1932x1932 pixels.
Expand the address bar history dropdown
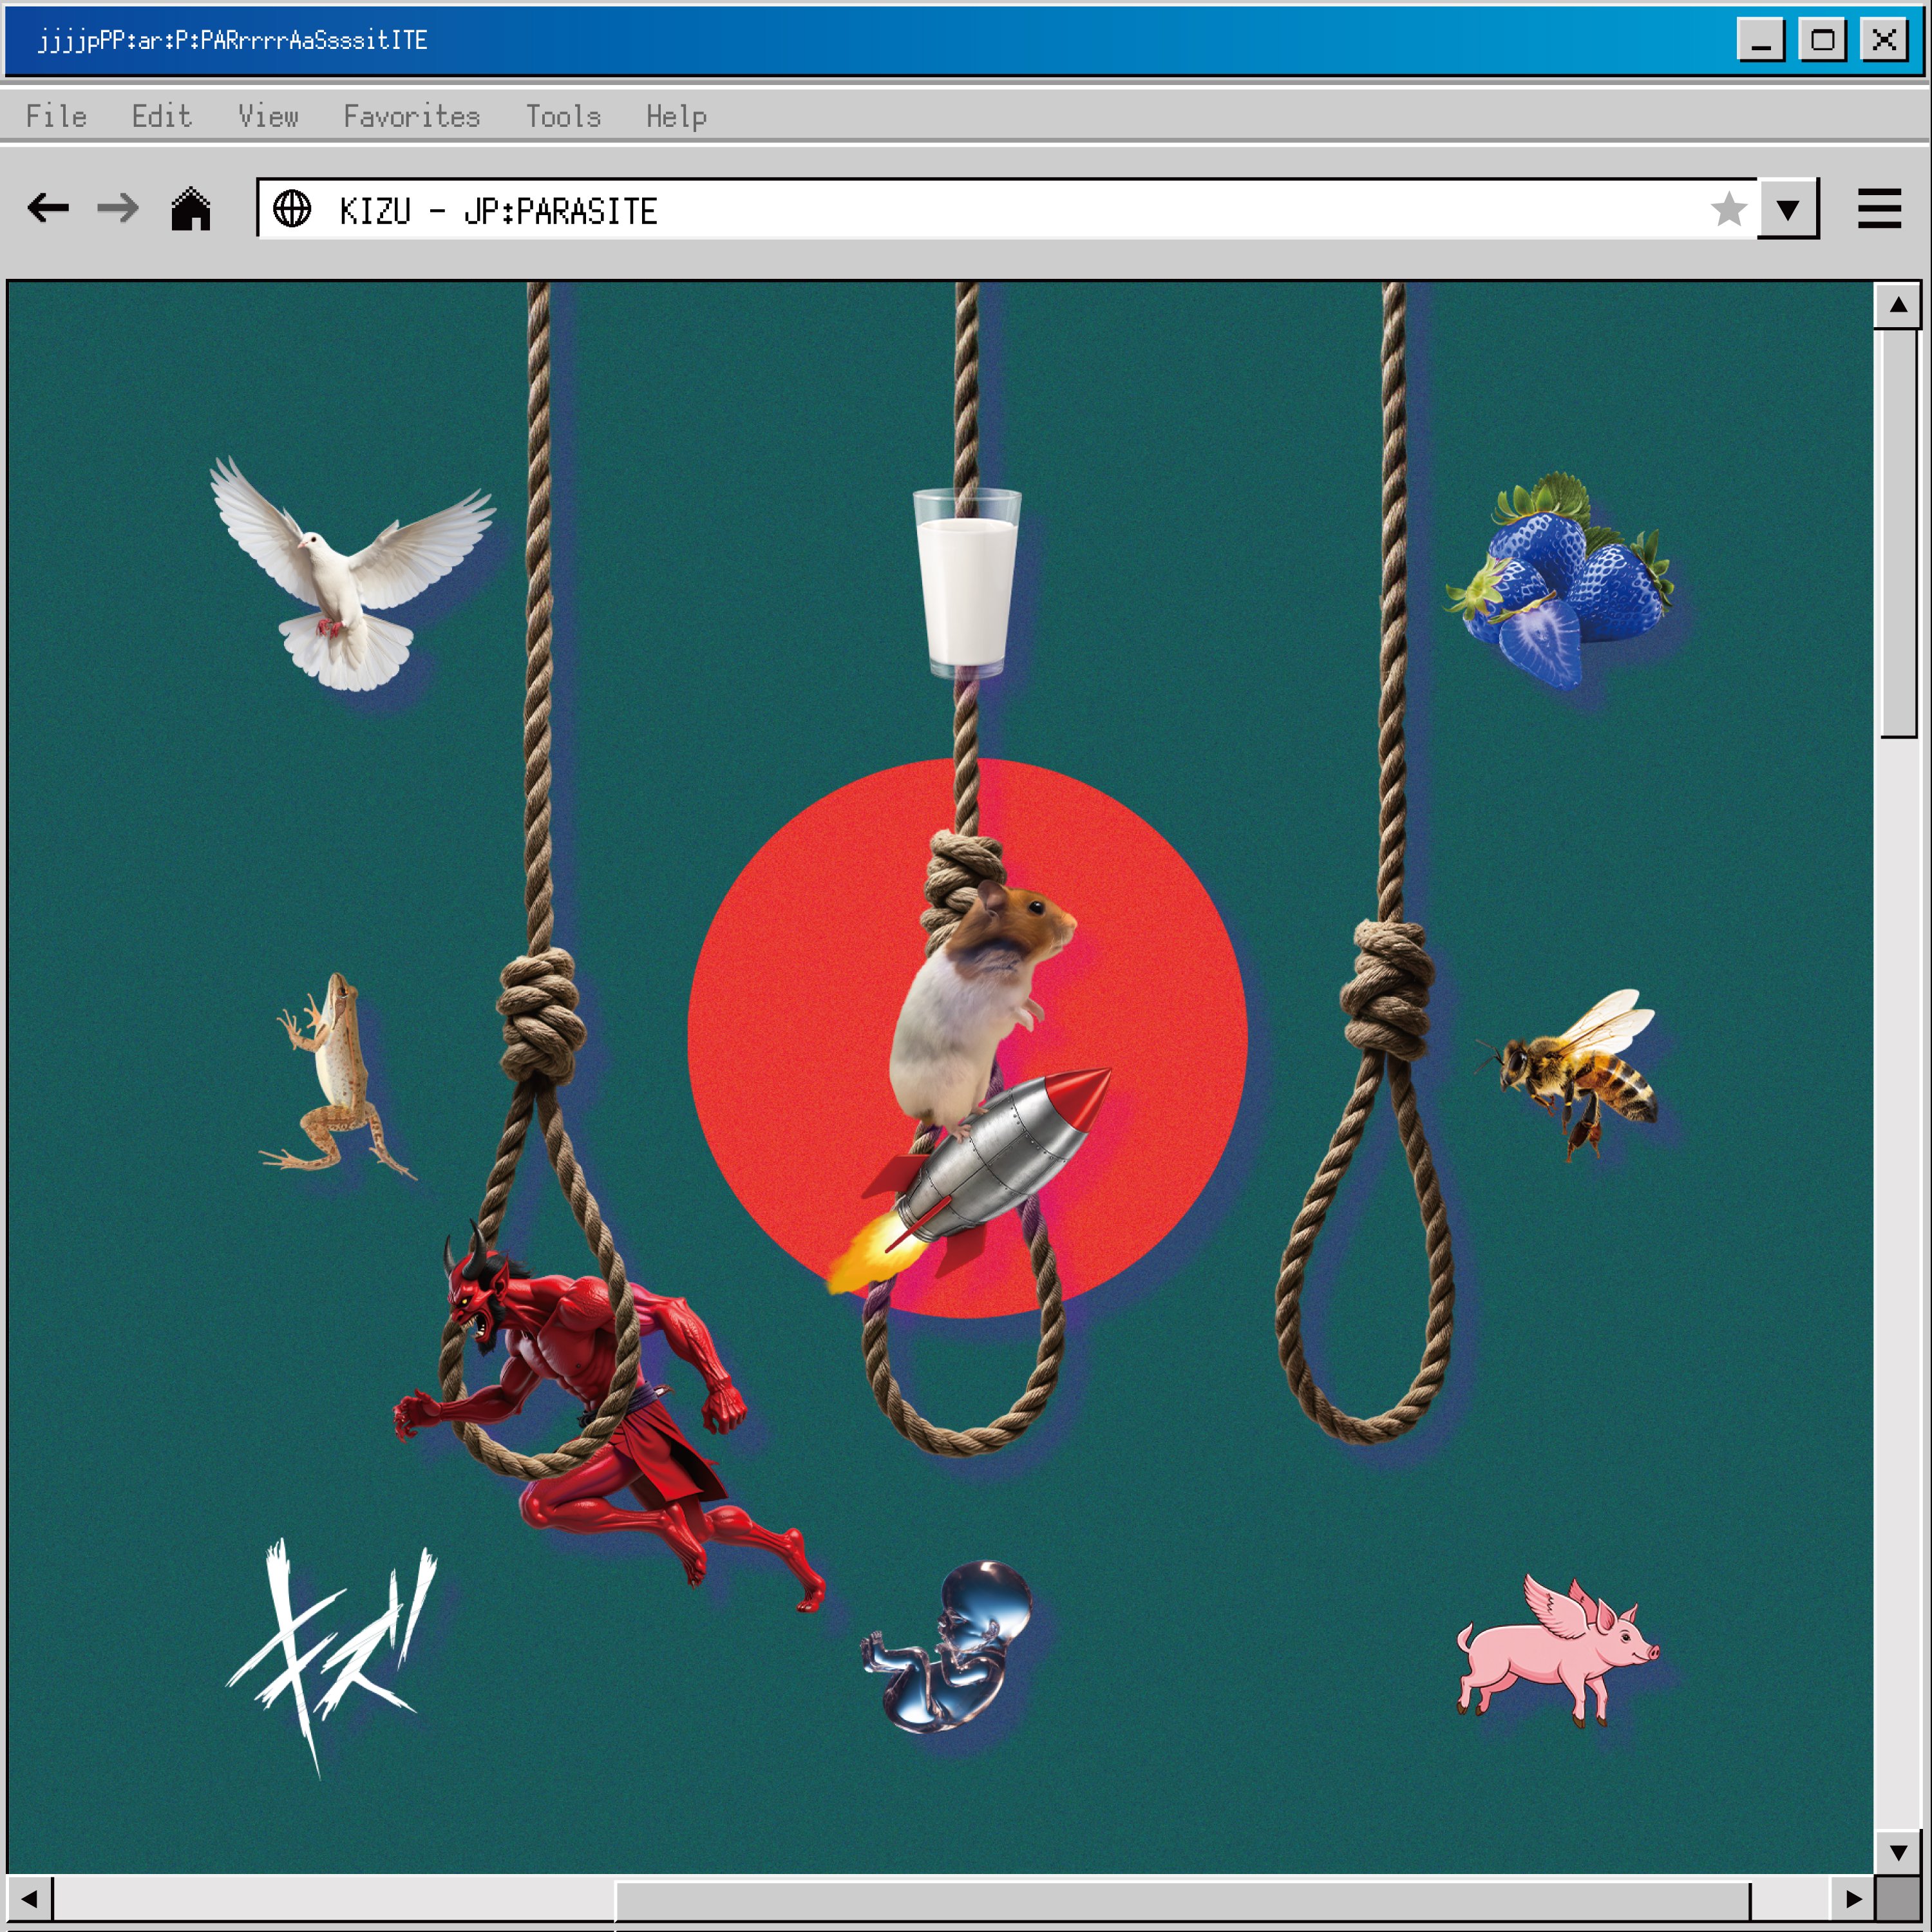[1788, 209]
